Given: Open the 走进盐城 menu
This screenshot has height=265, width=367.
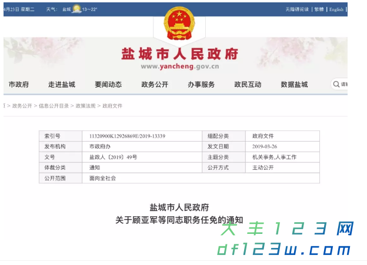Looking at the screenshot, I should coord(62,85).
